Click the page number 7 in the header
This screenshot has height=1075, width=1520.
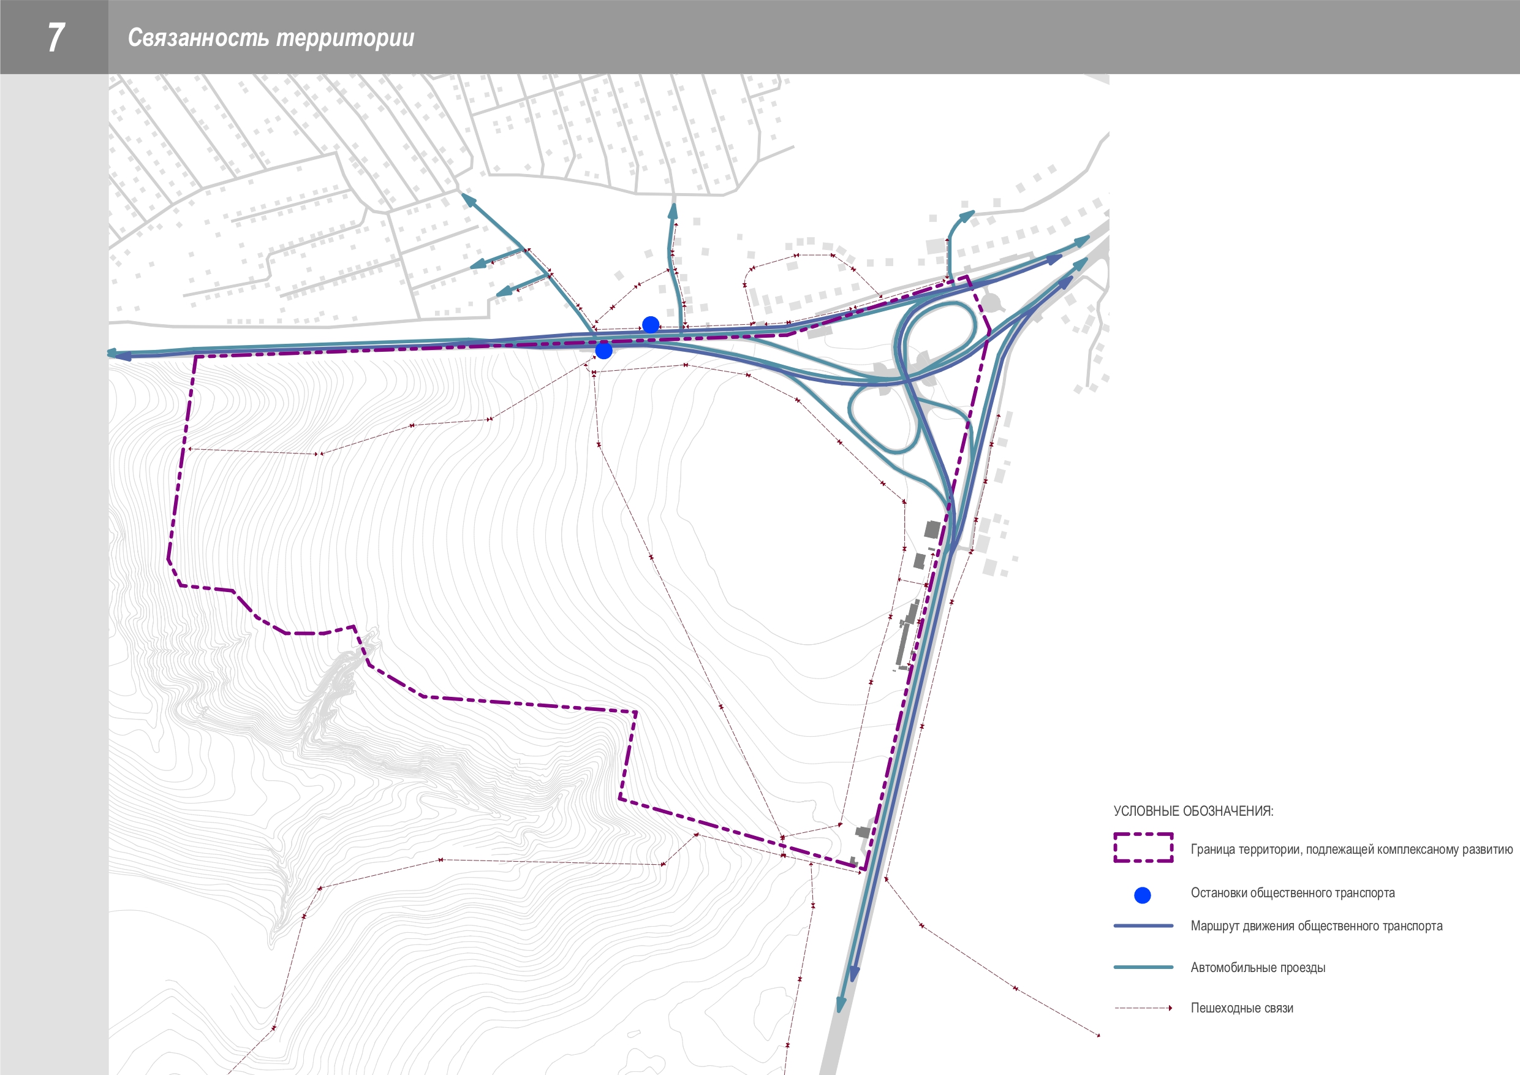pos(56,37)
